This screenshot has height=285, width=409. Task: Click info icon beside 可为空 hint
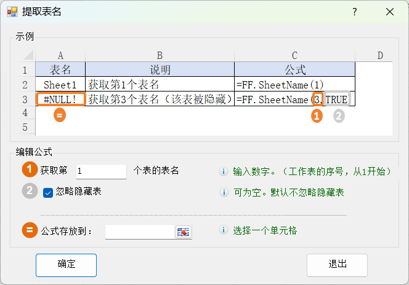[x=224, y=193]
